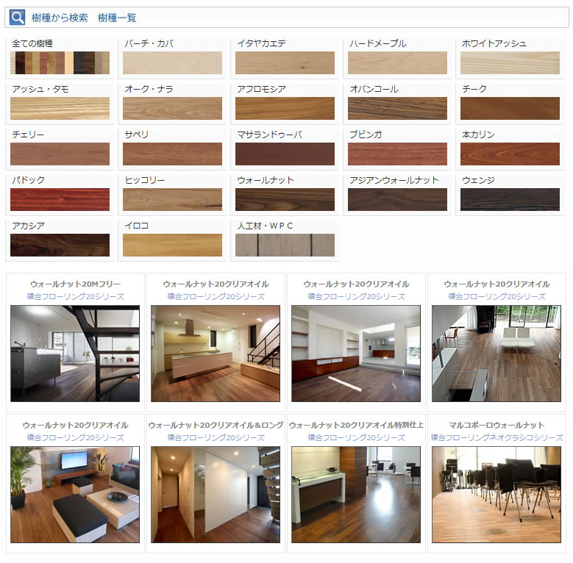573x563 pixels.
Task: View the photo under マルコポーロウォールナット
Action: pos(497,495)
